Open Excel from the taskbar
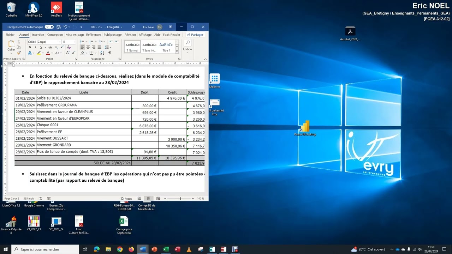This screenshot has width=452, height=254. 166,249
